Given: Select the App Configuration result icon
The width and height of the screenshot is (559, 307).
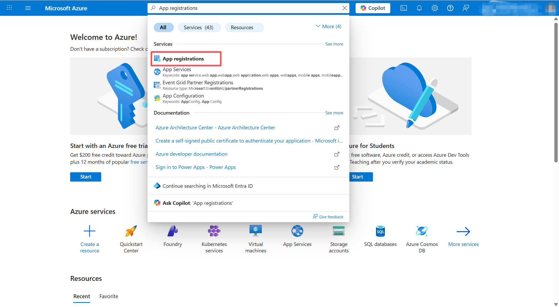Looking at the screenshot, I should [x=157, y=98].
